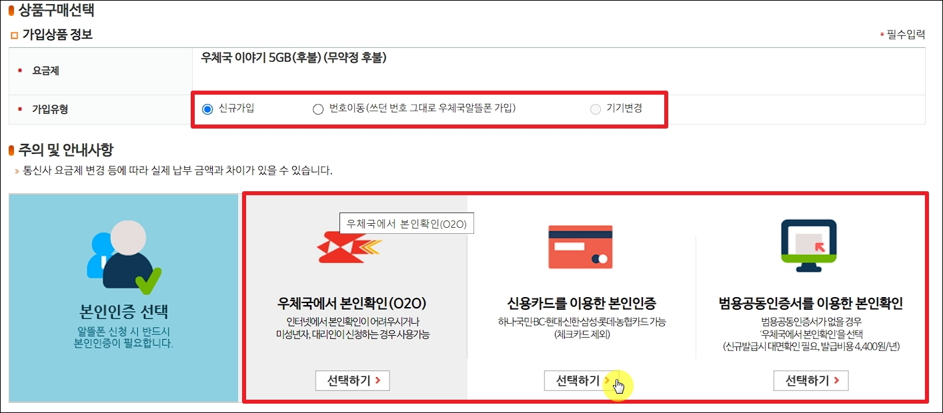Image resolution: width=943 pixels, height=413 pixels.
Task: Click the 우체국에서 본인확인(O2O) tooltip label
Action: coord(407,224)
